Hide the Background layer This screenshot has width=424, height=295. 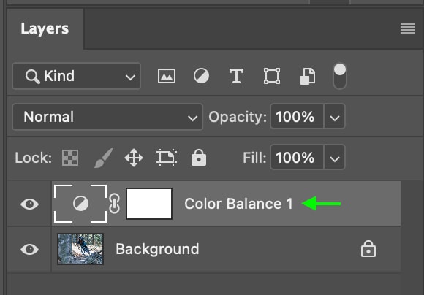click(x=30, y=249)
